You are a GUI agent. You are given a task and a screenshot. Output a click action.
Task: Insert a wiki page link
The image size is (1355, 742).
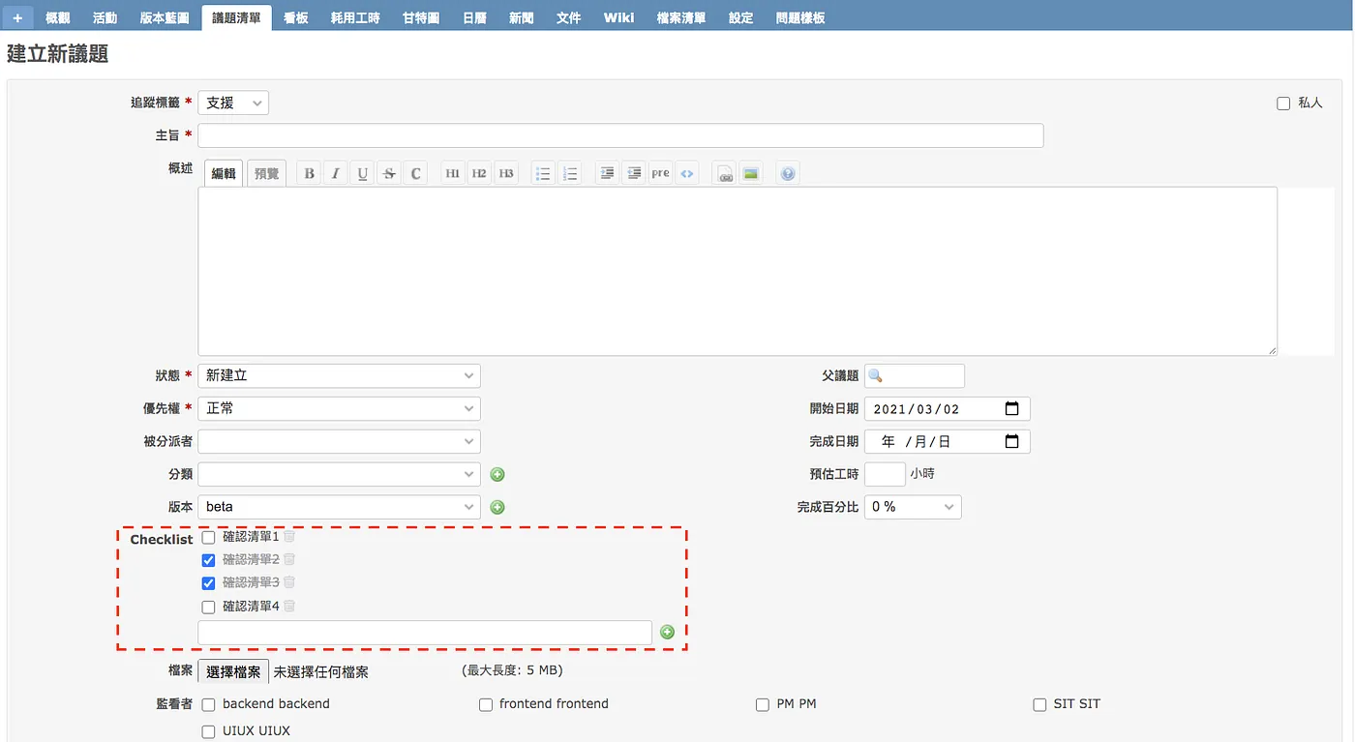click(x=724, y=174)
